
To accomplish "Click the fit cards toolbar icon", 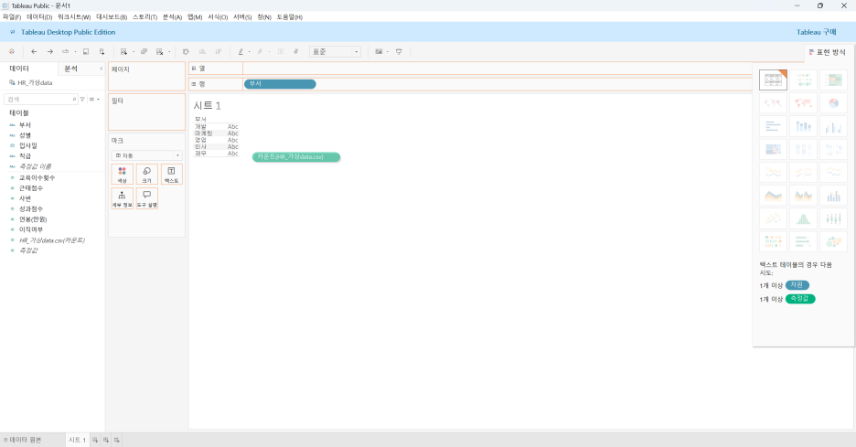I will click(379, 51).
